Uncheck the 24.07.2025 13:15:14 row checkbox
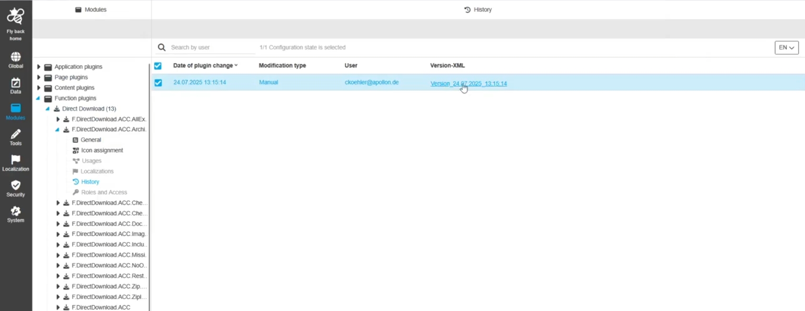Image resolution: width=805 pixels, height=311 pixels. (158, 83)
